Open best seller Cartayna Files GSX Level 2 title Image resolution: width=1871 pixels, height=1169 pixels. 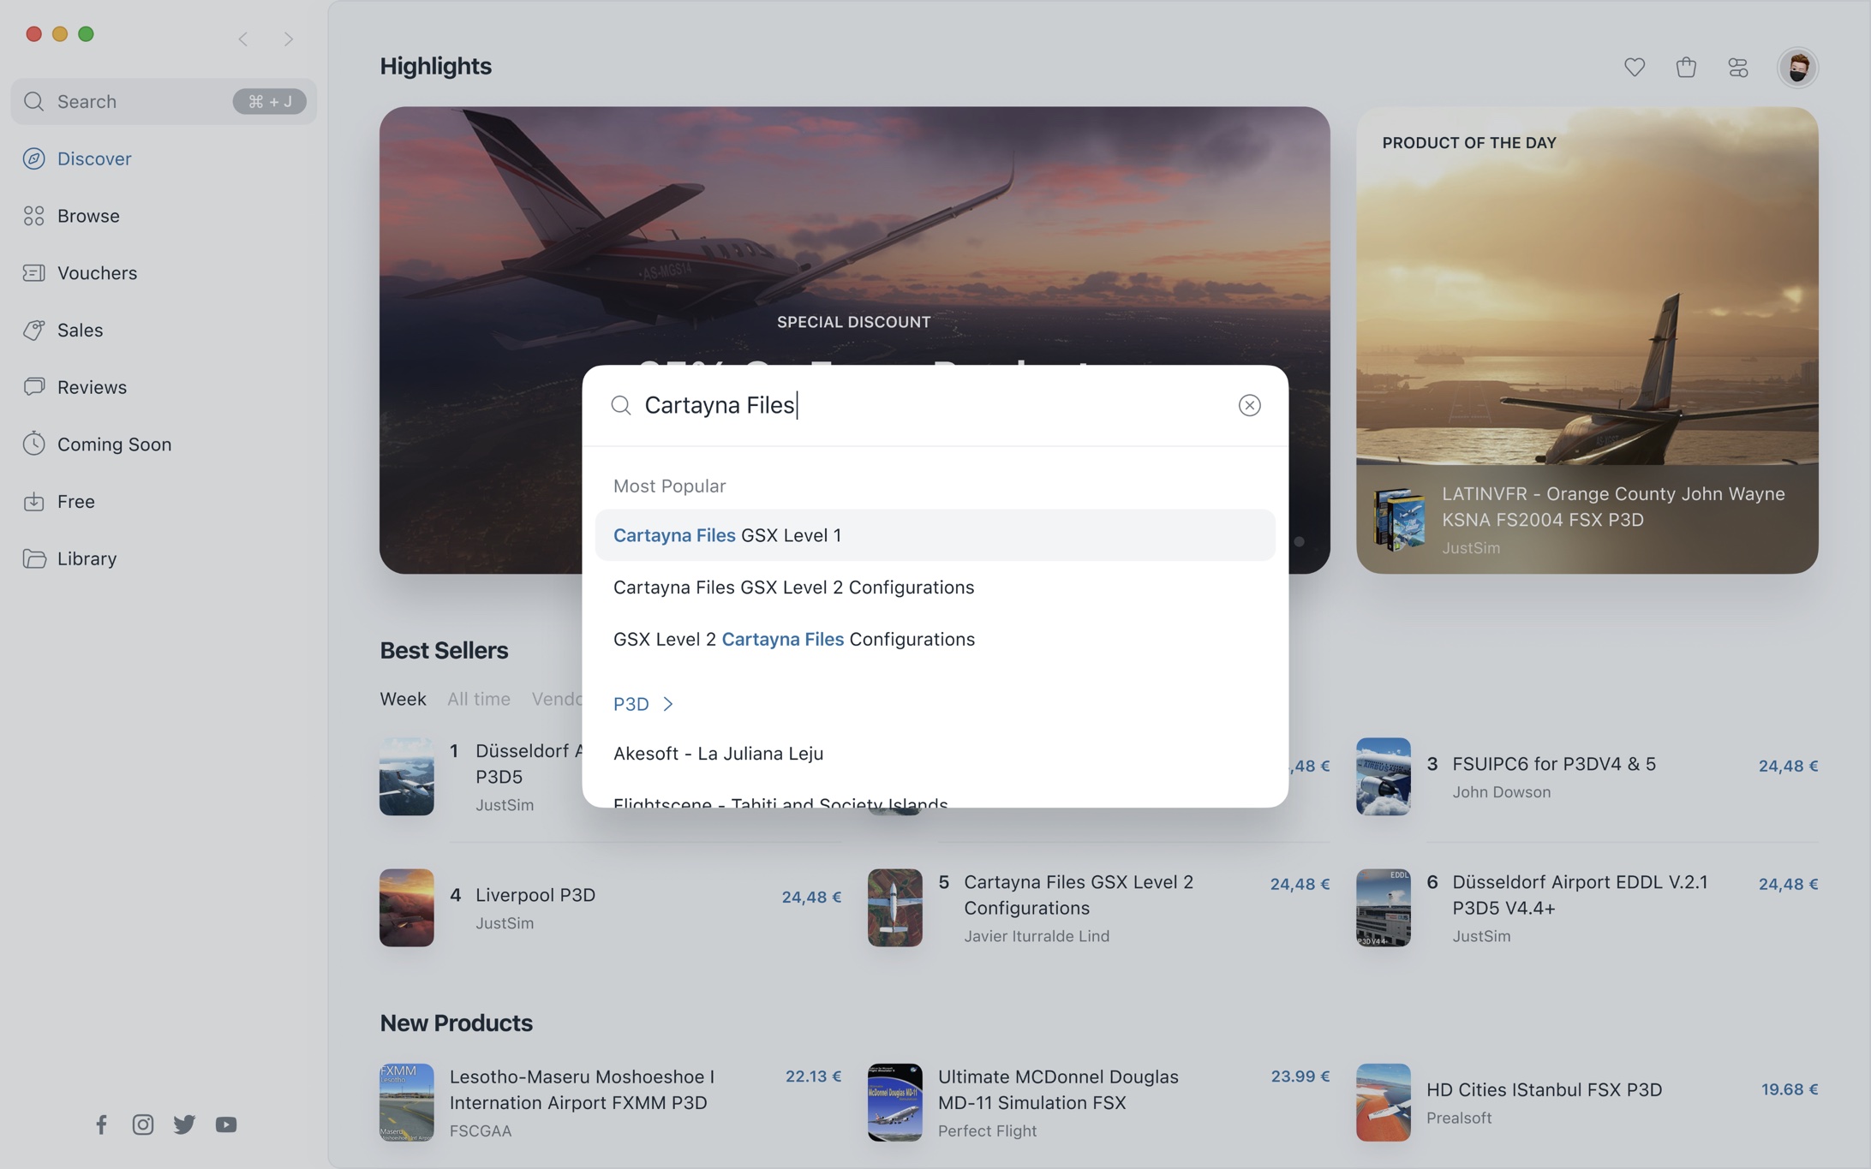coord(1079,895)
